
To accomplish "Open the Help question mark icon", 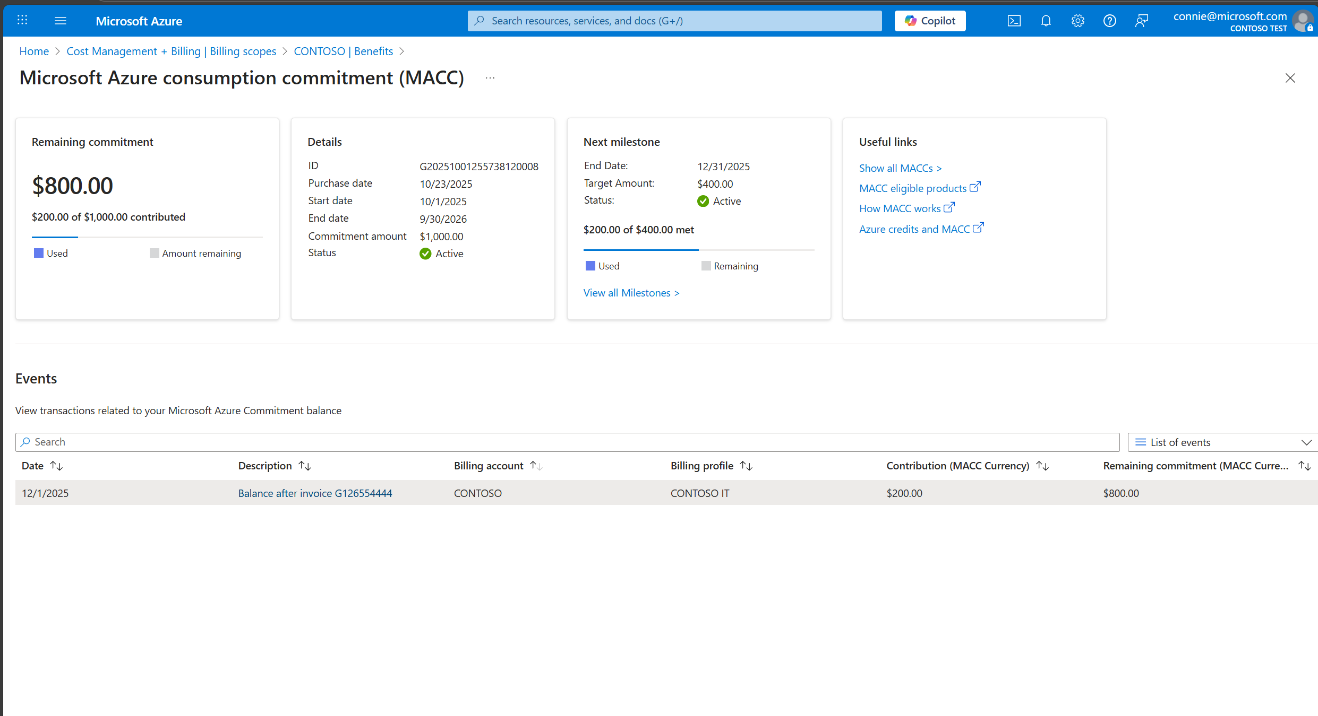I will [x=1109, y=21].
